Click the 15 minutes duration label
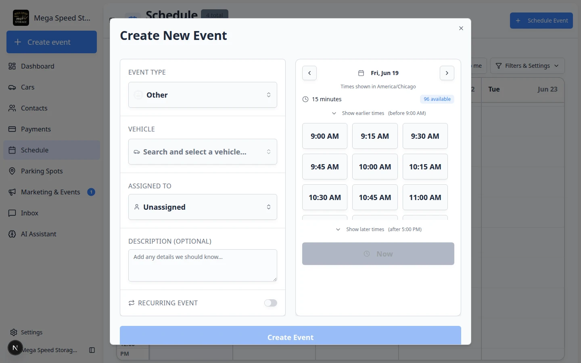This screenshot has width=581, height=363. 327,99
